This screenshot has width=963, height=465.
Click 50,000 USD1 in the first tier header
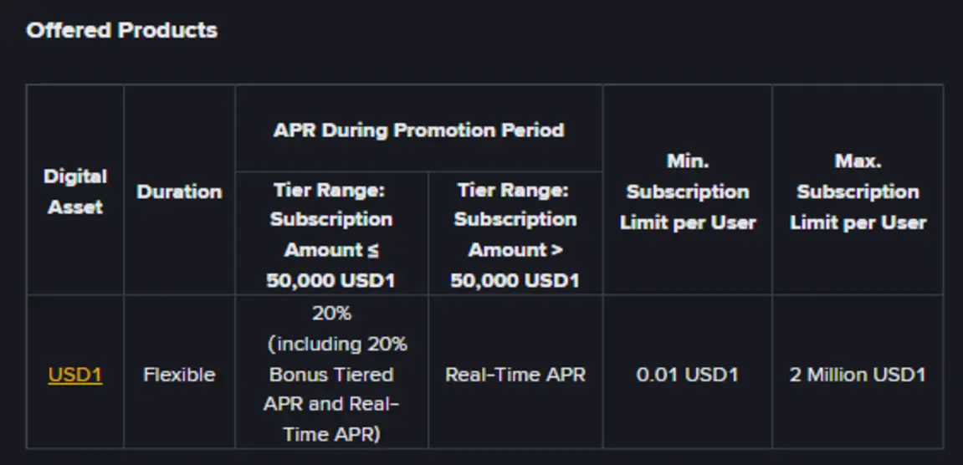click(331, 280)
